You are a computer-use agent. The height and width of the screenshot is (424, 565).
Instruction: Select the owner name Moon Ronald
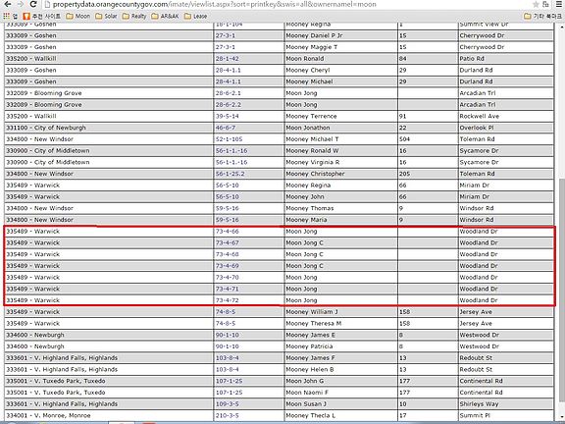point(305,59)
